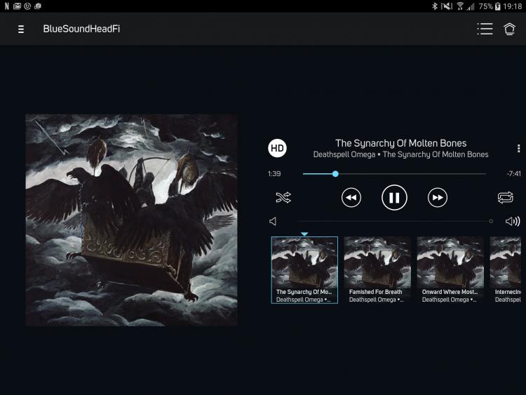Toggle shuffle playback

(283, 197)
